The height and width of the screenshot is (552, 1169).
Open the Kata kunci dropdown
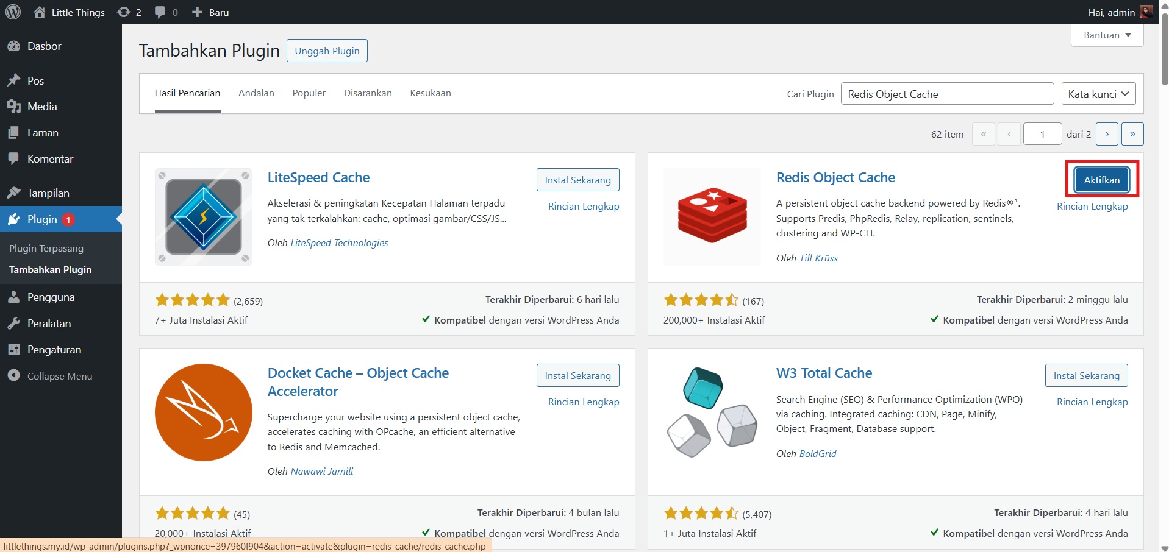pyautogui.click(x=1098, y=93)
